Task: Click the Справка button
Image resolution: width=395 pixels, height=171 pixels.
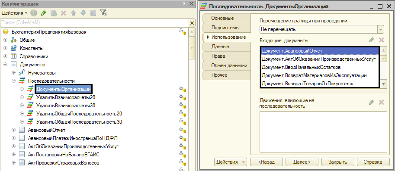Action: [x=373, y=162]
